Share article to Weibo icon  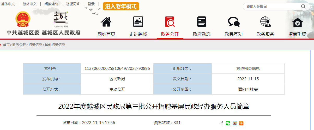pyautogui.click(x=235, y=123)
